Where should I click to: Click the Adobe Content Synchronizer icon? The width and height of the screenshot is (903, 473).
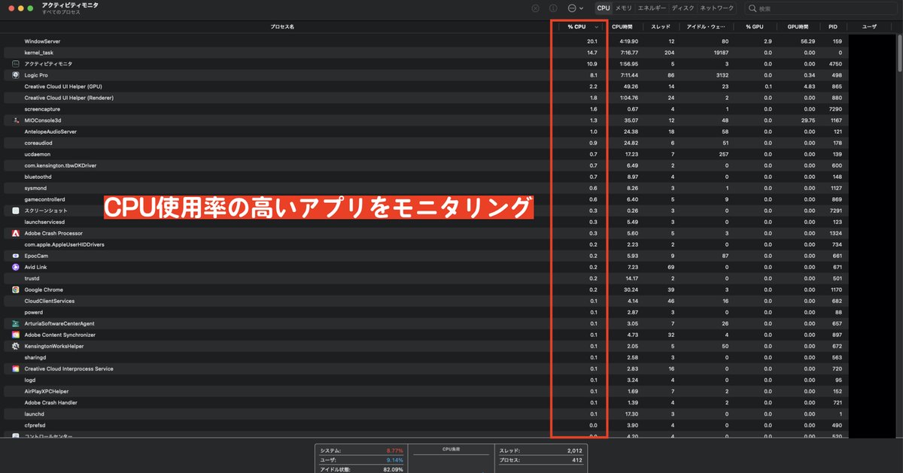[x=16, y=335]
